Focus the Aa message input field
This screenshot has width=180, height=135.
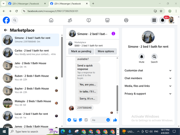pyautogui.click(x=98, y=120)
